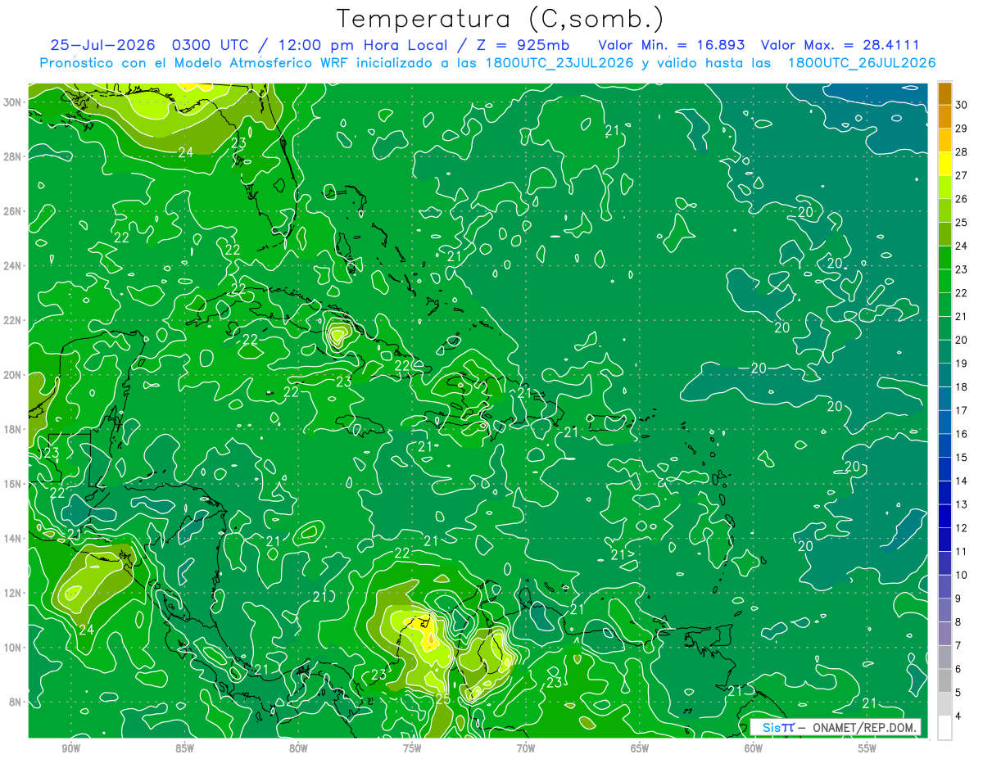
Task: Click the '8N' latitude axis label
Action: point(16,702)
